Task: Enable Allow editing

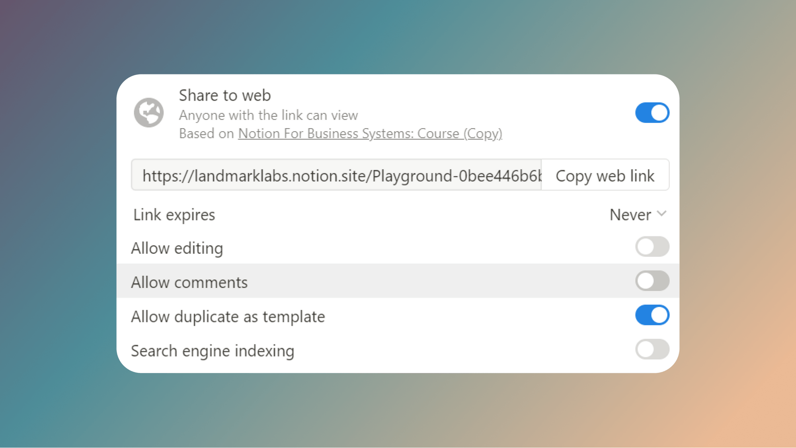Action: 652,247
